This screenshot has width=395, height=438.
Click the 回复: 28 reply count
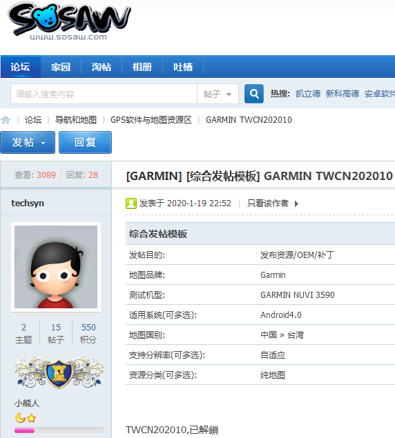point(82,175)
